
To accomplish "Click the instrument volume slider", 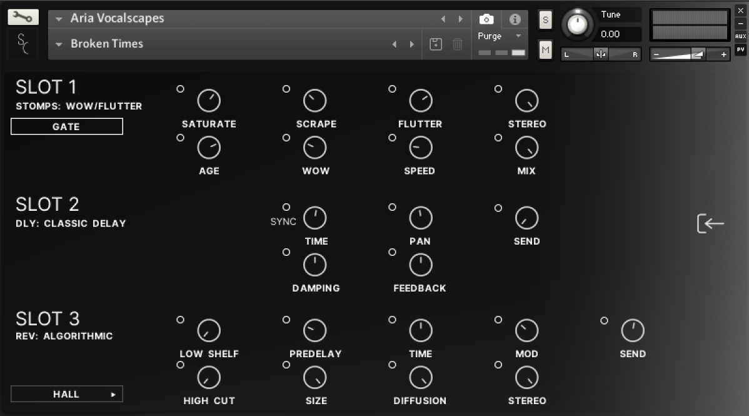I will 690,55.
